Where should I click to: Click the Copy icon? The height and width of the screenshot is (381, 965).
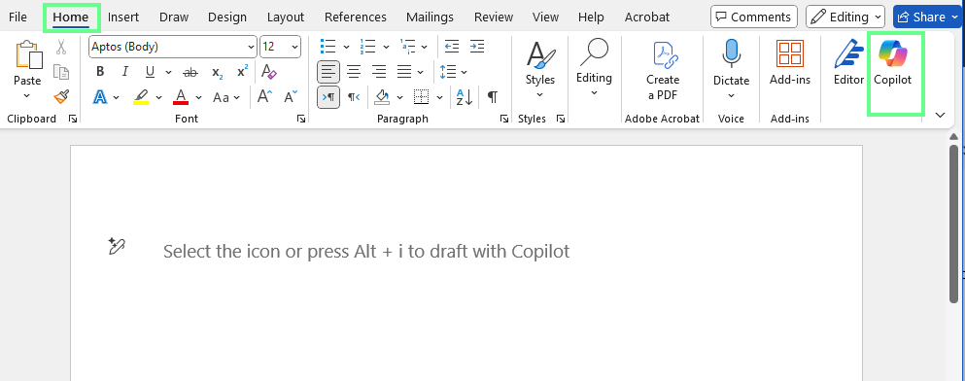point(61,72)
